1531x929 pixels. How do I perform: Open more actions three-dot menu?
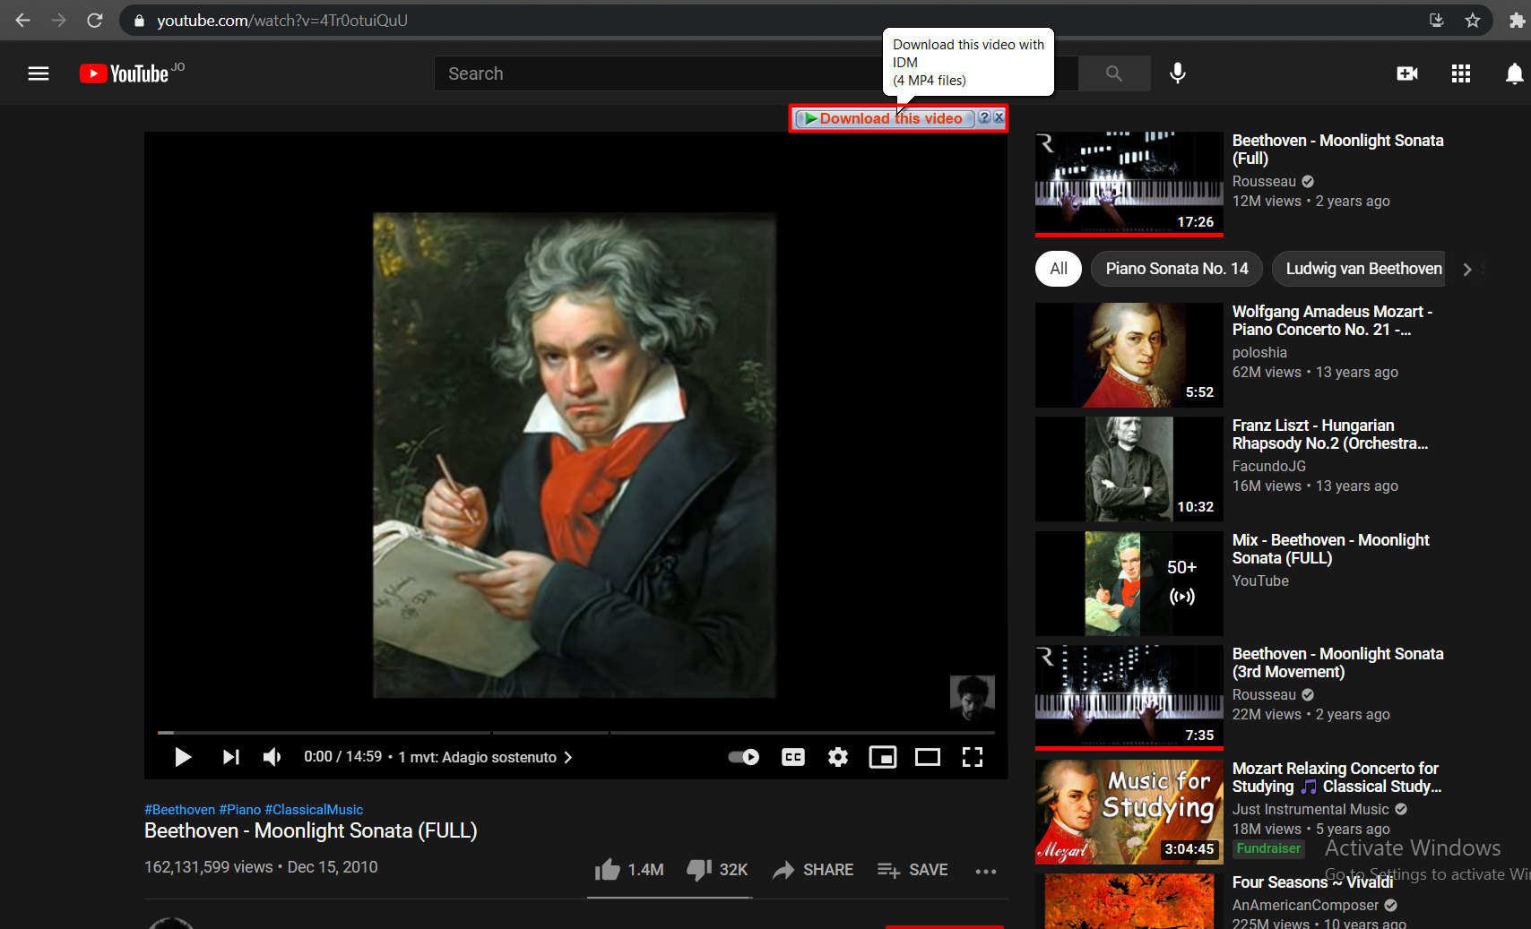point(986,871)
